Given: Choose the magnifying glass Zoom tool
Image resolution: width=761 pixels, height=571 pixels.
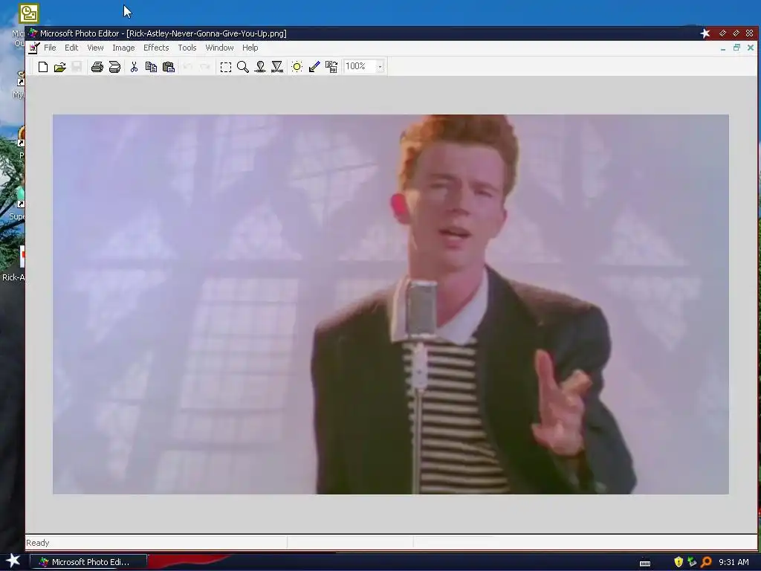Looking at the screenshot, I should tap(243, 67).
